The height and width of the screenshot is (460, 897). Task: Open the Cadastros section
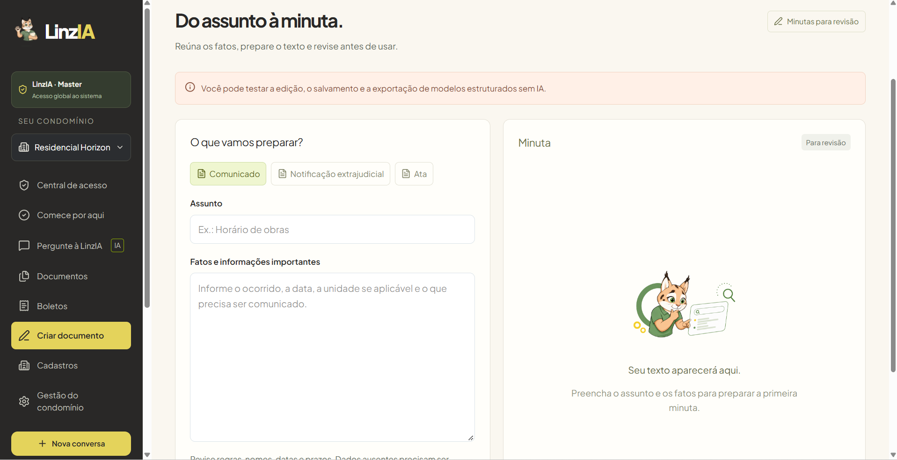71,366
